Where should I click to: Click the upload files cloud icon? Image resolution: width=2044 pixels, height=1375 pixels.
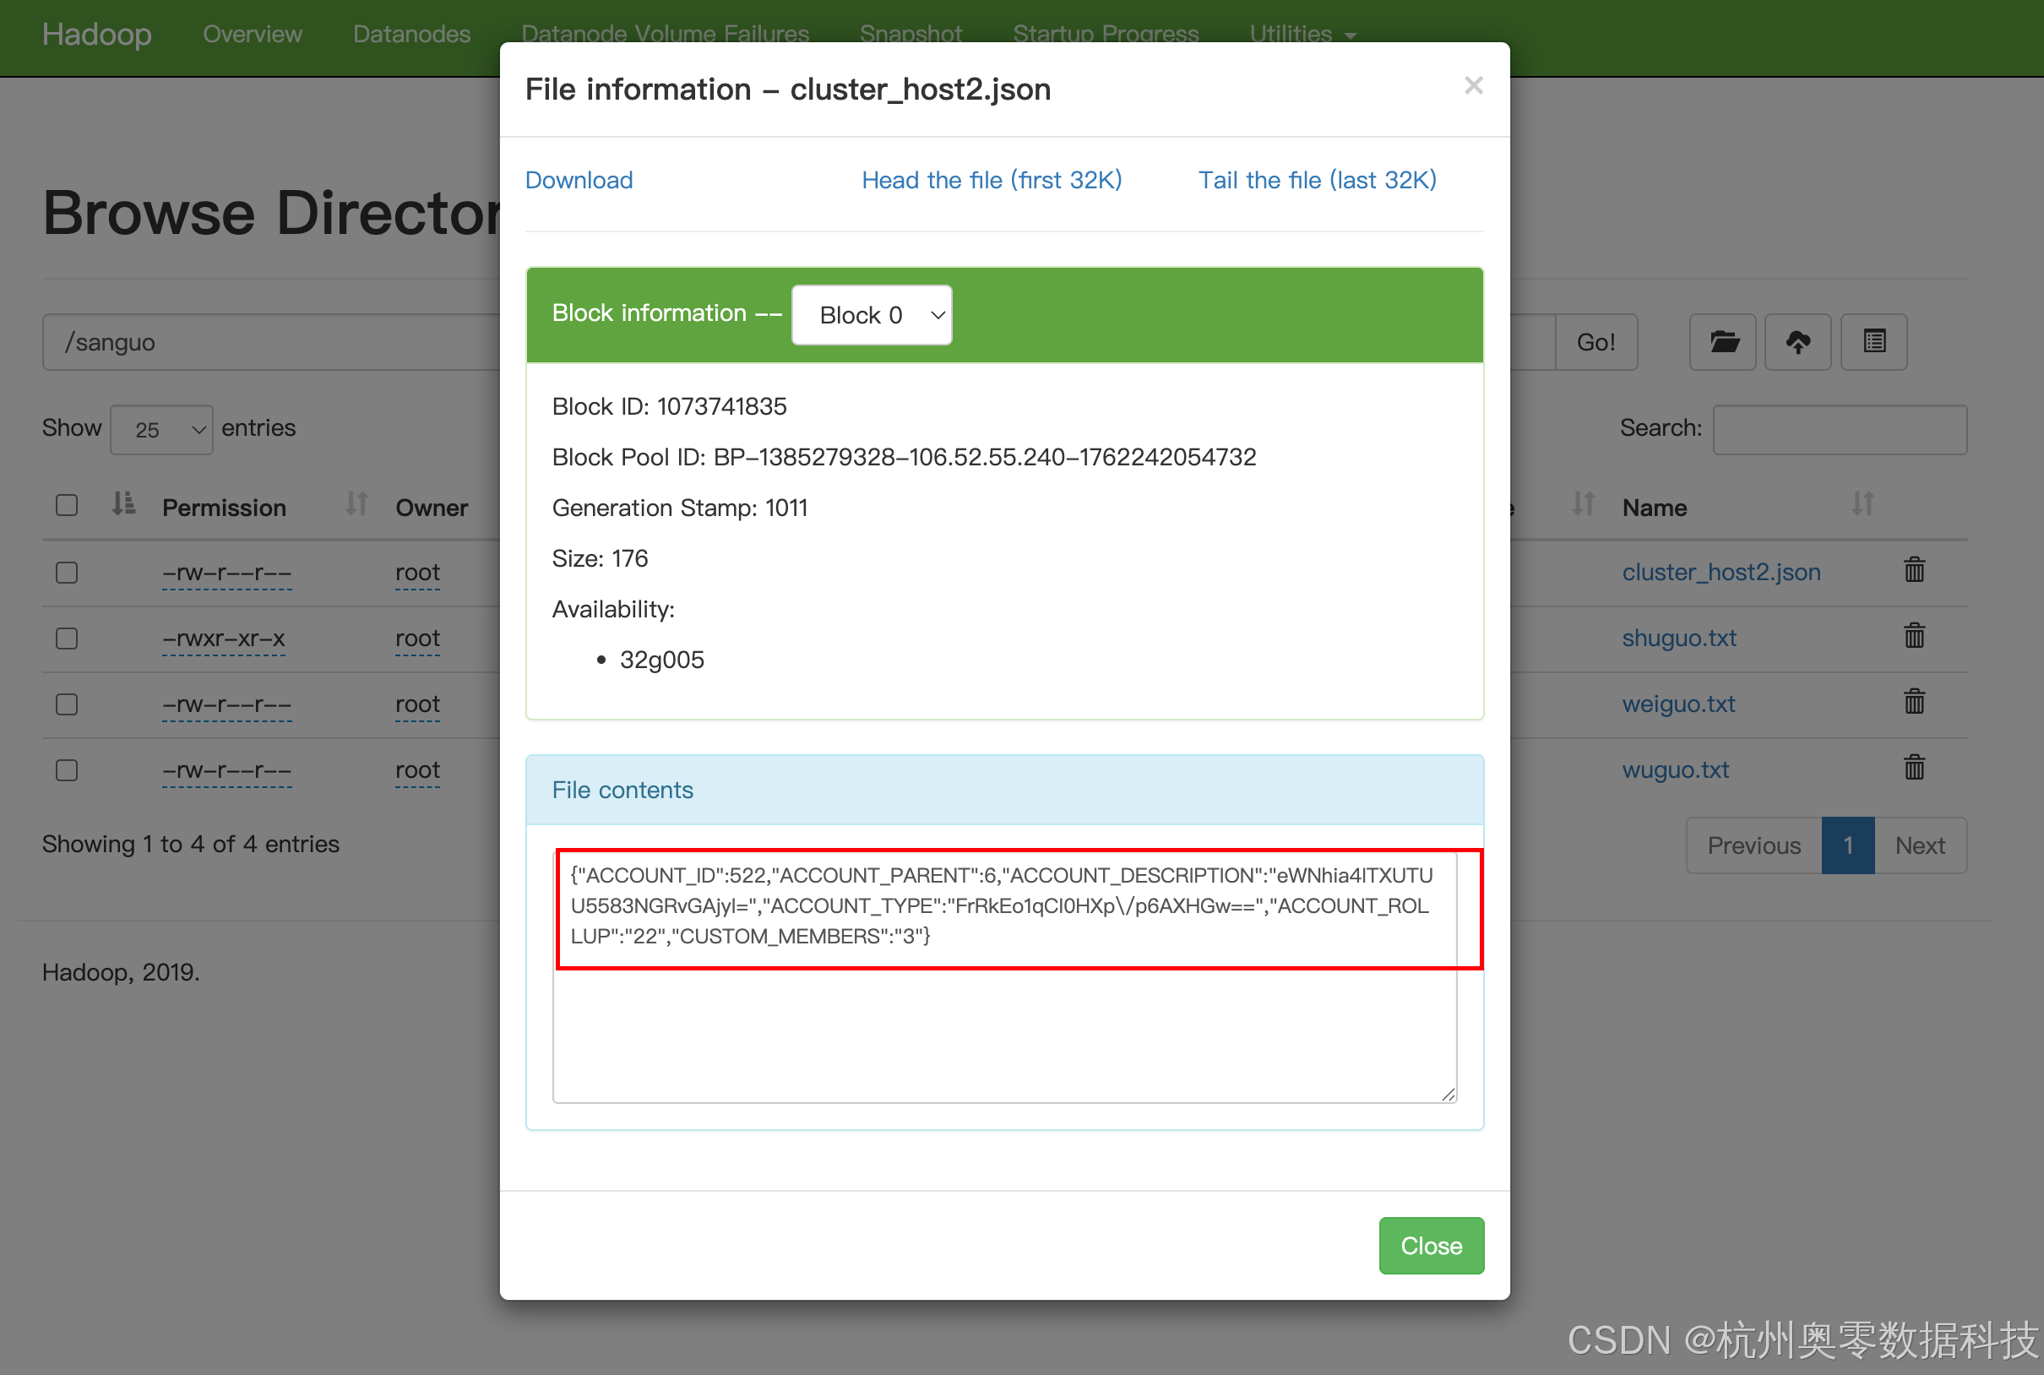(1797, 342)
